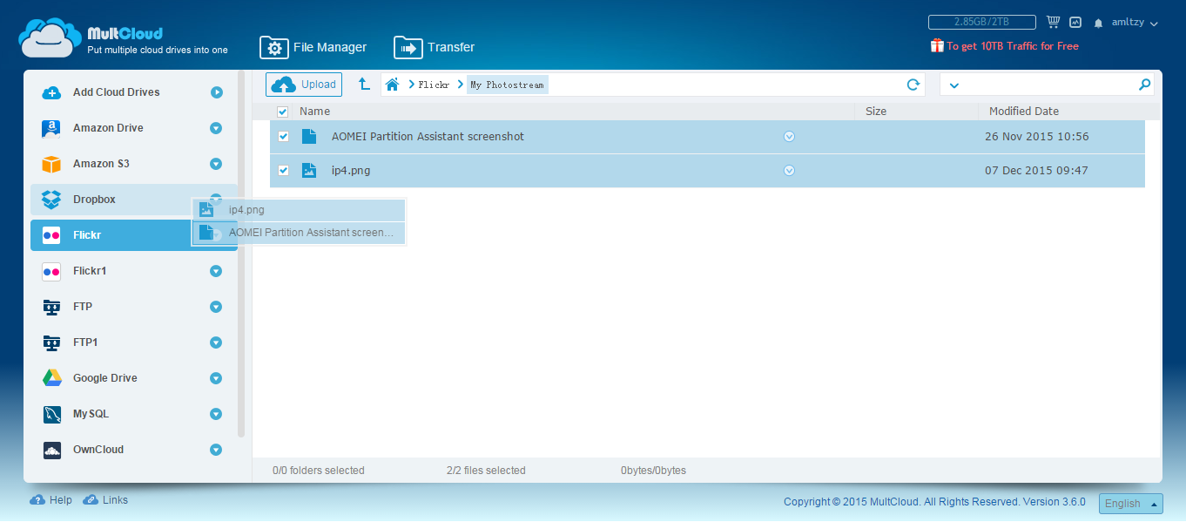The image size is (1186, 522).
Task: Click the MySQL icon
Action: (x=51, y=414)
